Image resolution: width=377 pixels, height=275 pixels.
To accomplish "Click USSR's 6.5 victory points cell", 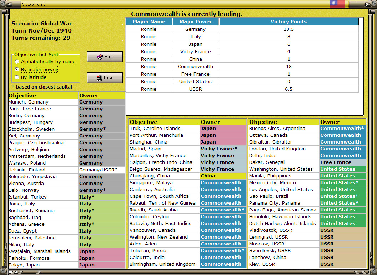I will tap(289, 89).
